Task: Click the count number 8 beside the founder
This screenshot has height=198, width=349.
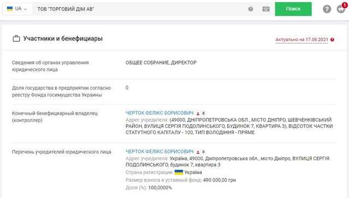Action: (203, 152)
